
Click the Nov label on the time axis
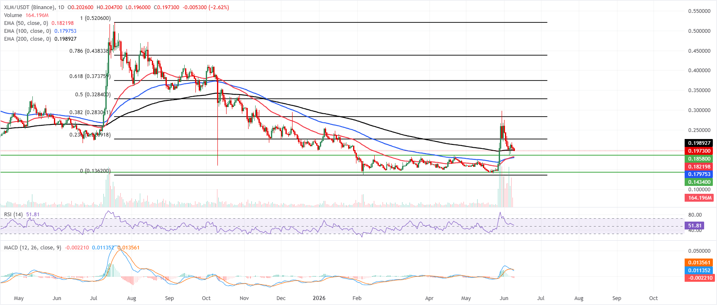(244, 298)
